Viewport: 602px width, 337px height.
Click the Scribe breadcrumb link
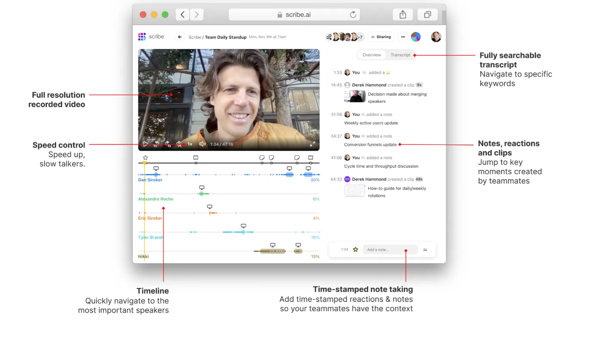pyautogui.click(x=195, y=37)
